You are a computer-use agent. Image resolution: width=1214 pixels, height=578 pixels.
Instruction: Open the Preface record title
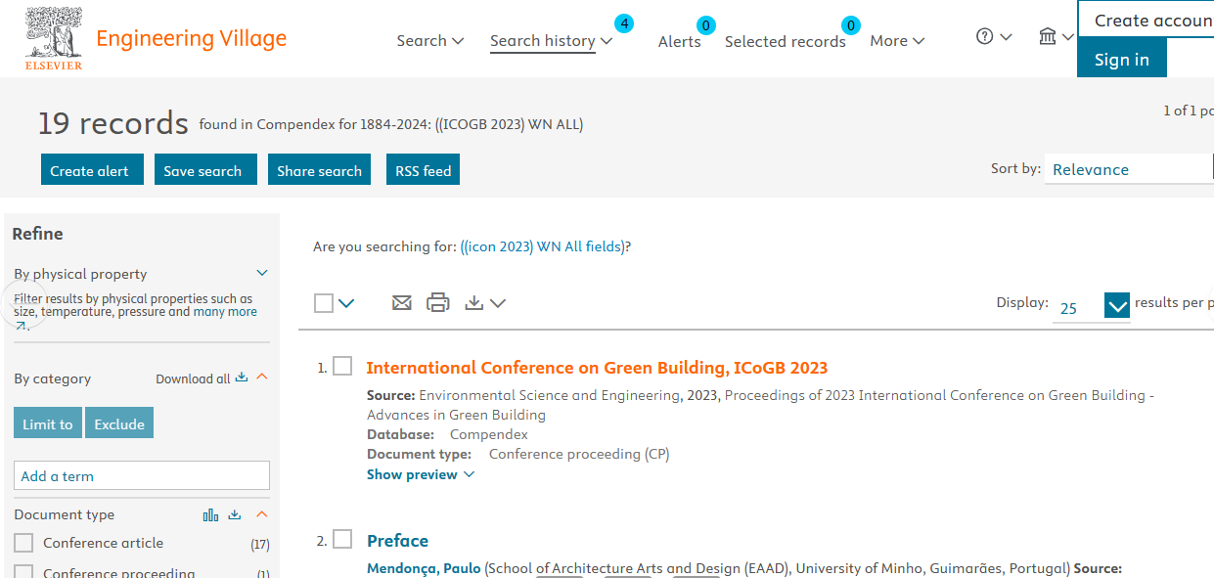[397, 541]
